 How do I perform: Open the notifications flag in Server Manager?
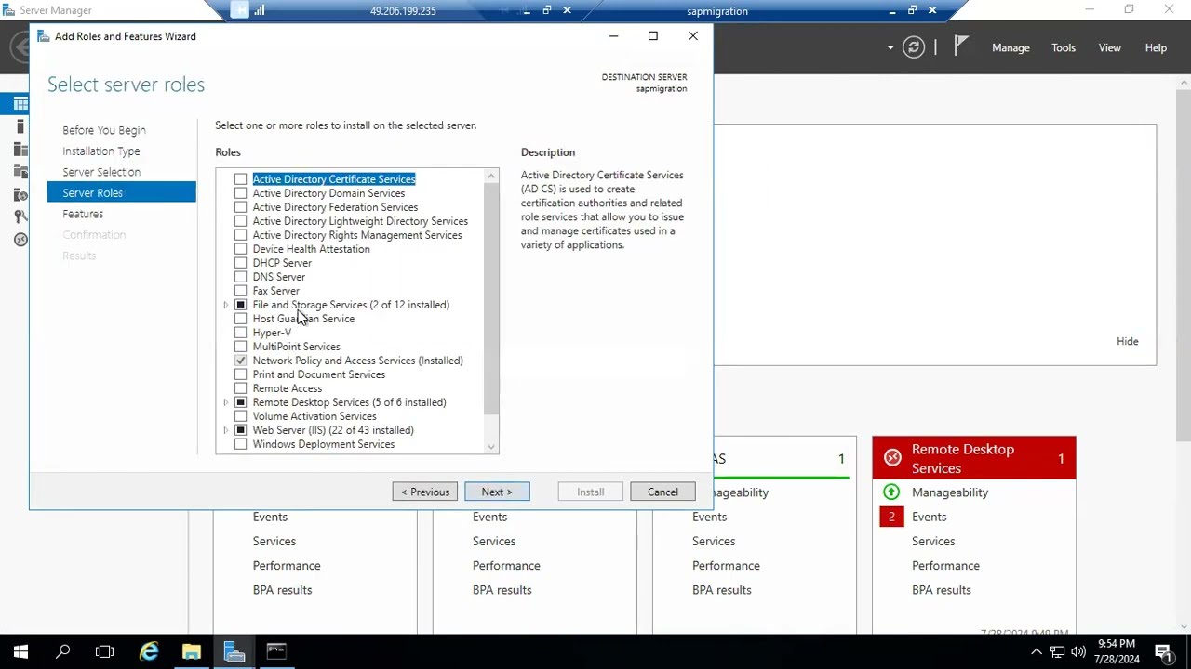pos(961,46)
